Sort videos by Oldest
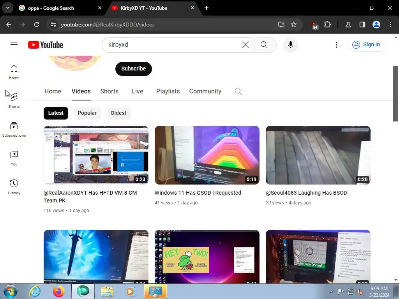Viewport: 399px width, 299px height. (x=118, y=113)
